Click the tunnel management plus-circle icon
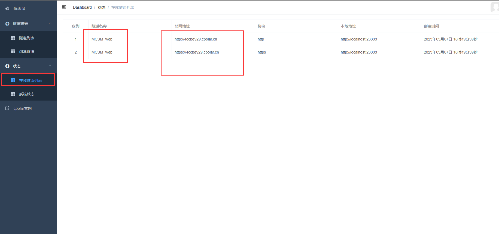 (x=7, y=24)
